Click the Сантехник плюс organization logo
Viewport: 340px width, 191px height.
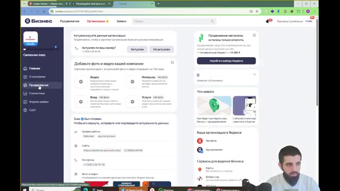click(31, 38)
